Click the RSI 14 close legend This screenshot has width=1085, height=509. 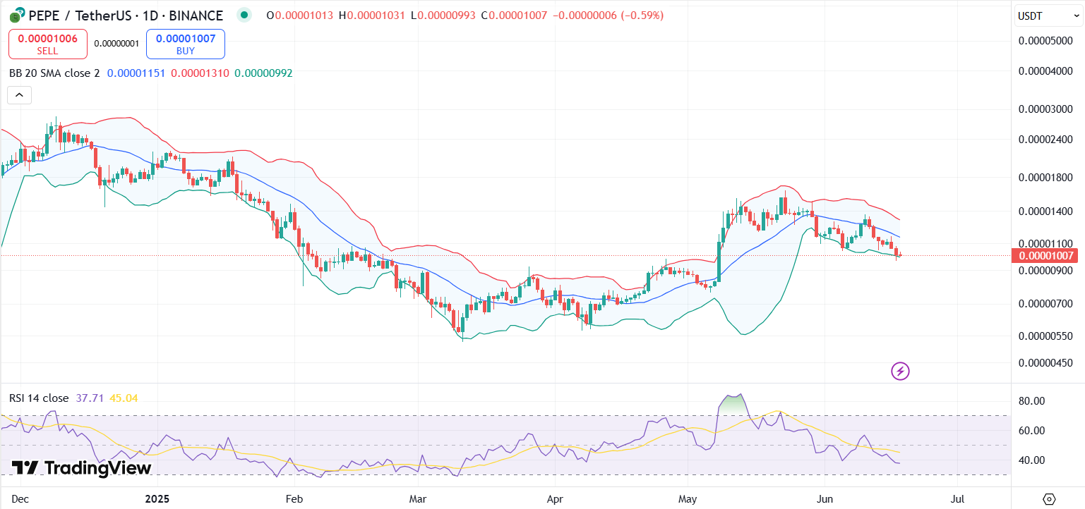tap(39, 398)
